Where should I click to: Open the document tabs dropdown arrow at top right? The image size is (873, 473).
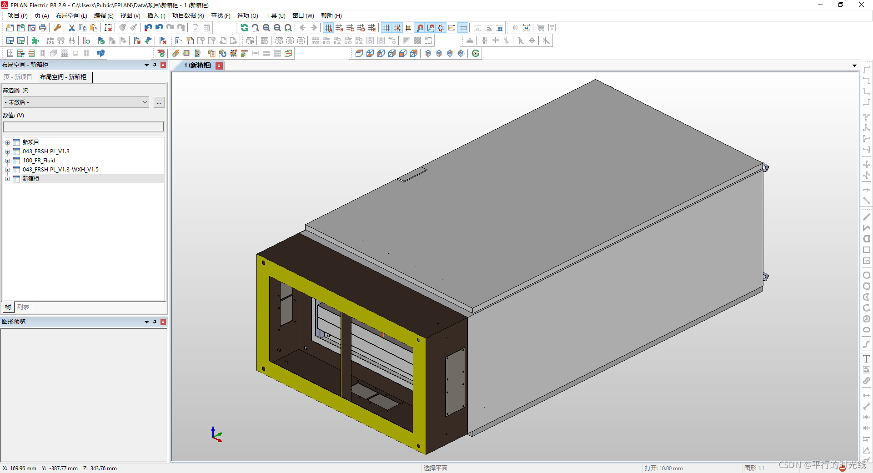[x=854, y=65]
